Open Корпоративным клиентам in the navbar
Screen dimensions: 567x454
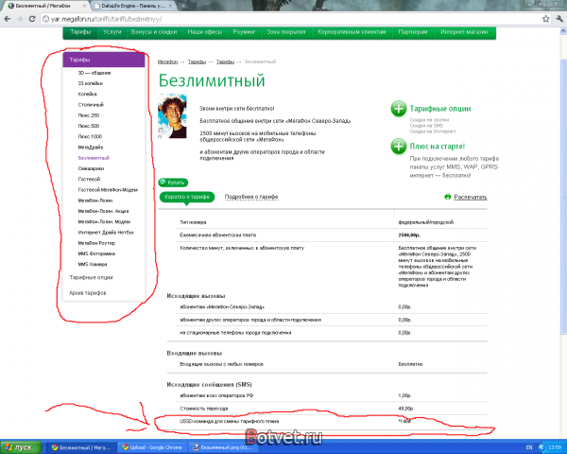[x=352, y=32]
